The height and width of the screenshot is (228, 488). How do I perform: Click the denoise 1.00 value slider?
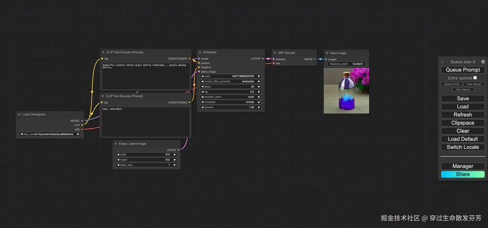[x=231, y=107]
